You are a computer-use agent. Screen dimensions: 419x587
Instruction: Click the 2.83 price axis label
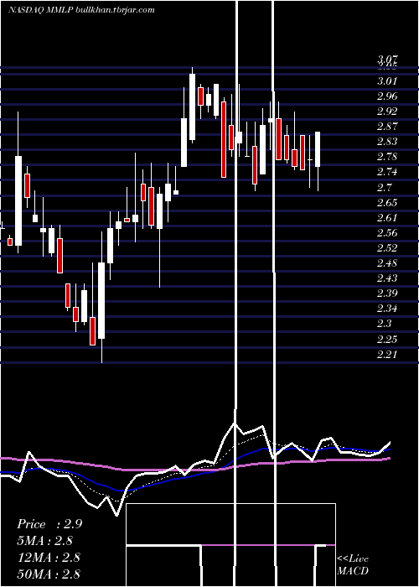(387, 142)
